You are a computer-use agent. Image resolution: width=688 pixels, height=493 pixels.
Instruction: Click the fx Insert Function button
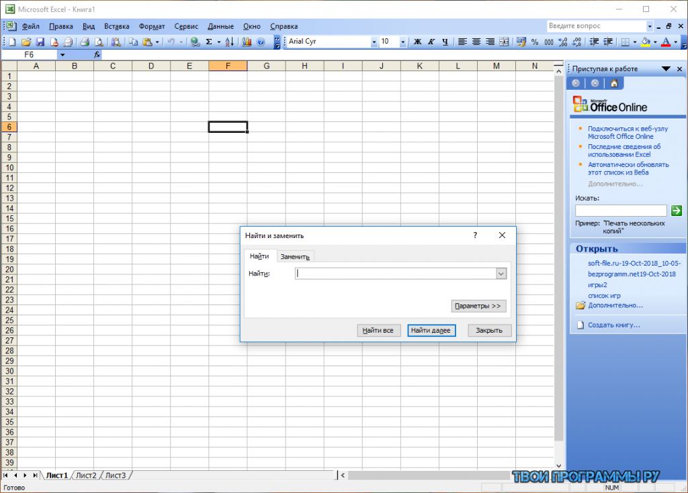(x=97, y=55)
